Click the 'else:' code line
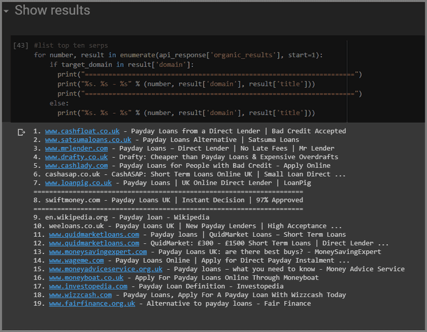Screen dimensions: 427x332 (x=59, y=104)
